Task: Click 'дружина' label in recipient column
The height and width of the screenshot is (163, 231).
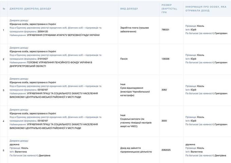Action: point(190,144)
